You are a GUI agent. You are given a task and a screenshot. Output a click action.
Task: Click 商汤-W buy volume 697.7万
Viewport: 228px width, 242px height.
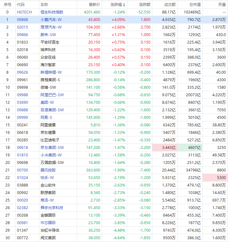click(x=219, y=200)
